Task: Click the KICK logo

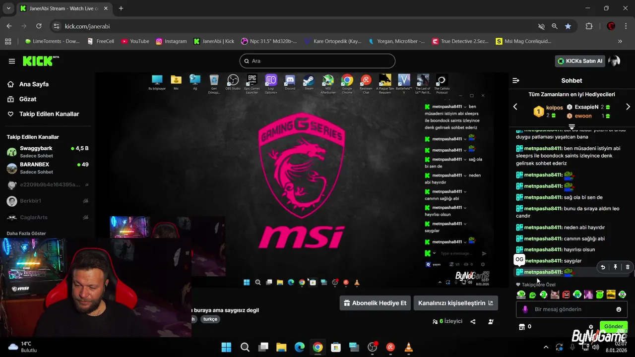Action: (41, 61)
